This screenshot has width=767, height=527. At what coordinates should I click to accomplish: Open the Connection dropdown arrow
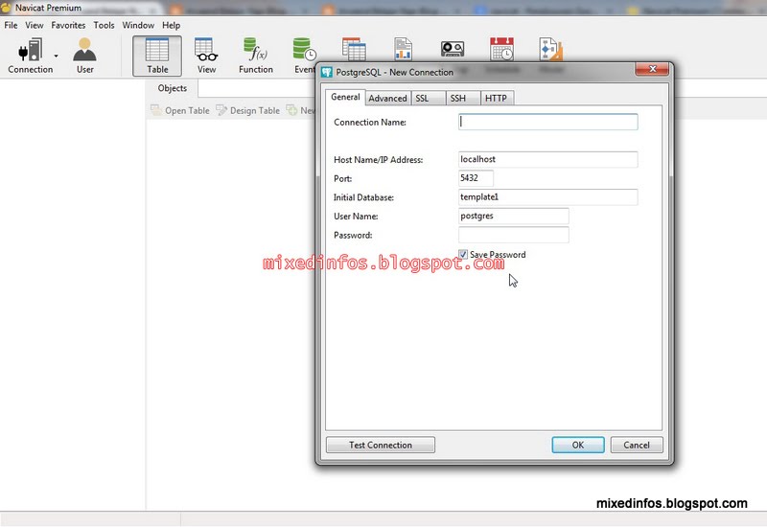click(x=57, y=56)
